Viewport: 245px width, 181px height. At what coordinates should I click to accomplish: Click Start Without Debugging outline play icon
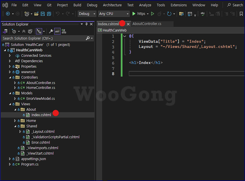coord(153,14)
